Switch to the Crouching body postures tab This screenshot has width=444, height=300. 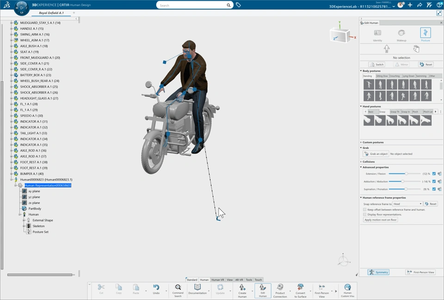(395, 76)
